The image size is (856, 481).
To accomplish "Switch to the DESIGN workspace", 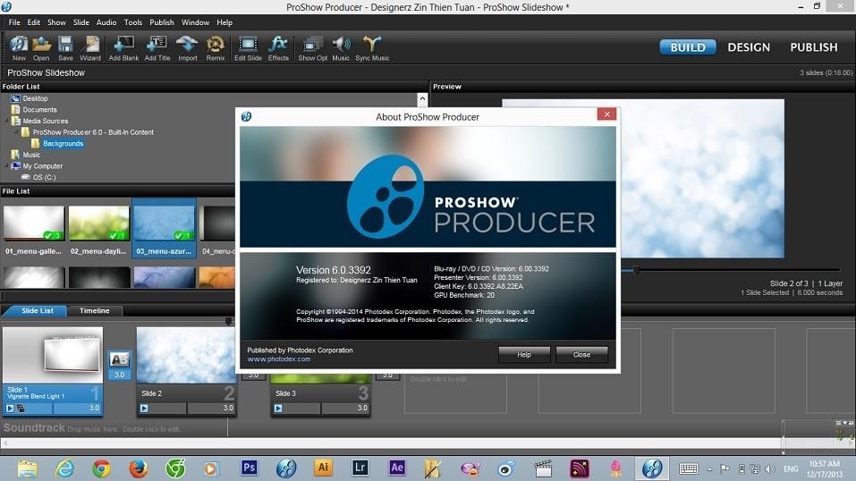I will (749, 47).
